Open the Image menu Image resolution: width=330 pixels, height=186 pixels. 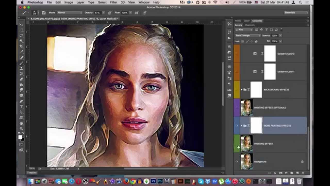click(69, 2)
